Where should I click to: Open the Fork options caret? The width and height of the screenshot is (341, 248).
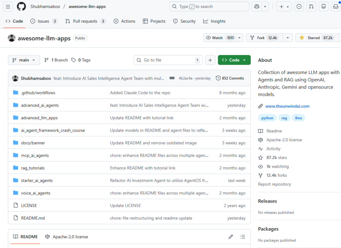pos(288,37)
